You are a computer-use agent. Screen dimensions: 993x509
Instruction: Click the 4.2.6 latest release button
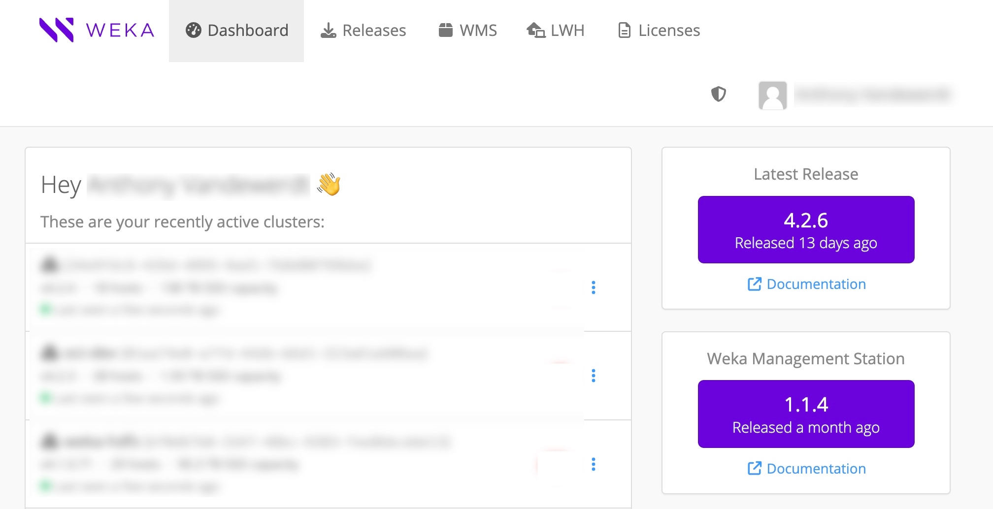[x=806, y=230]
